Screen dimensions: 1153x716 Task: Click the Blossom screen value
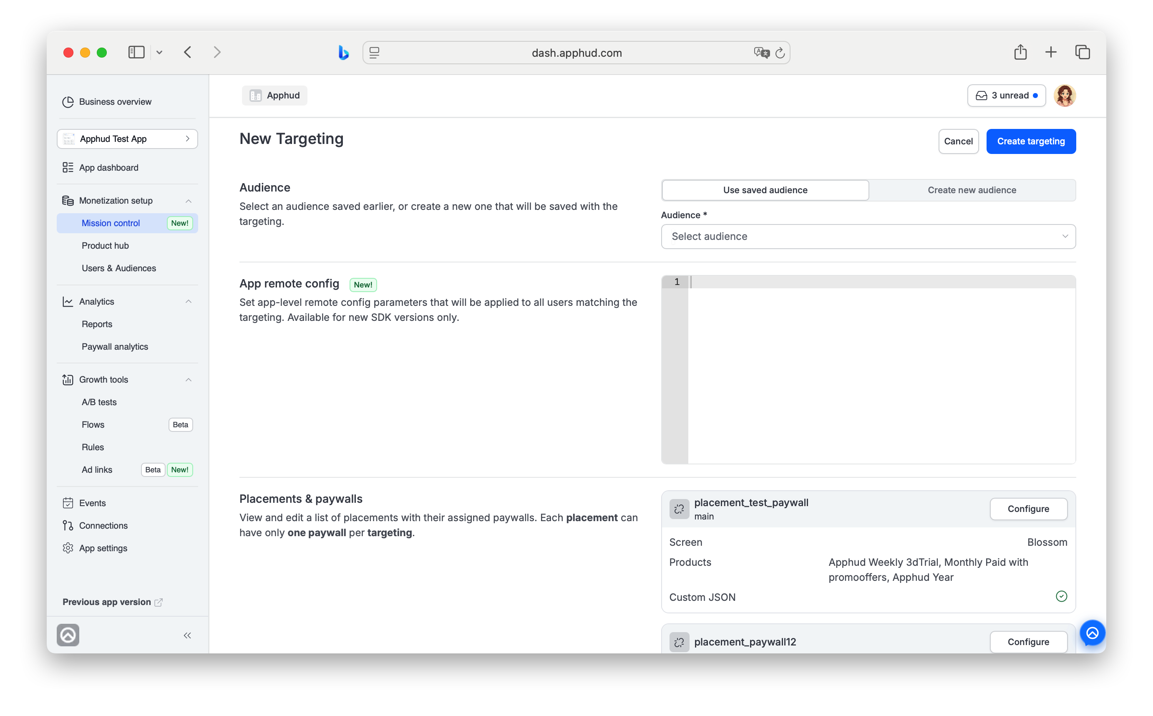1047,543
